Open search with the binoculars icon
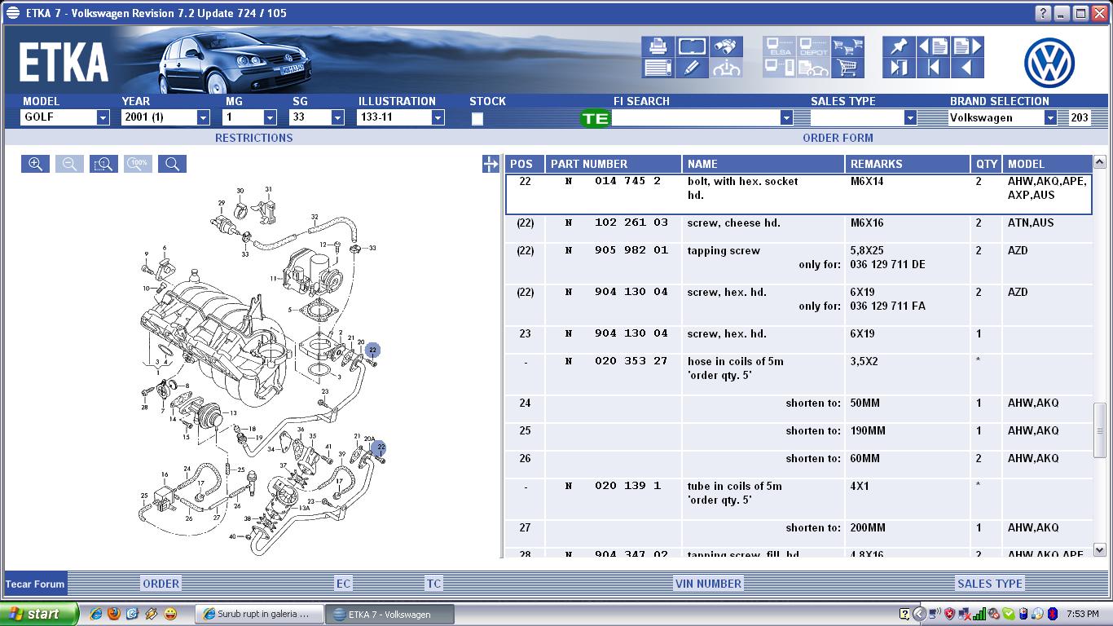 point(726,46)
